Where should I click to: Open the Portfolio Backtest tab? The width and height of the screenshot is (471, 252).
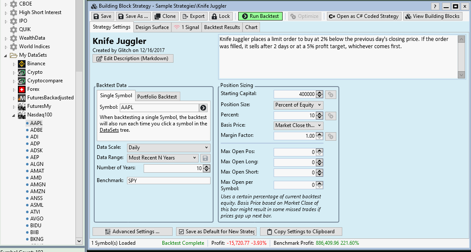157,96
